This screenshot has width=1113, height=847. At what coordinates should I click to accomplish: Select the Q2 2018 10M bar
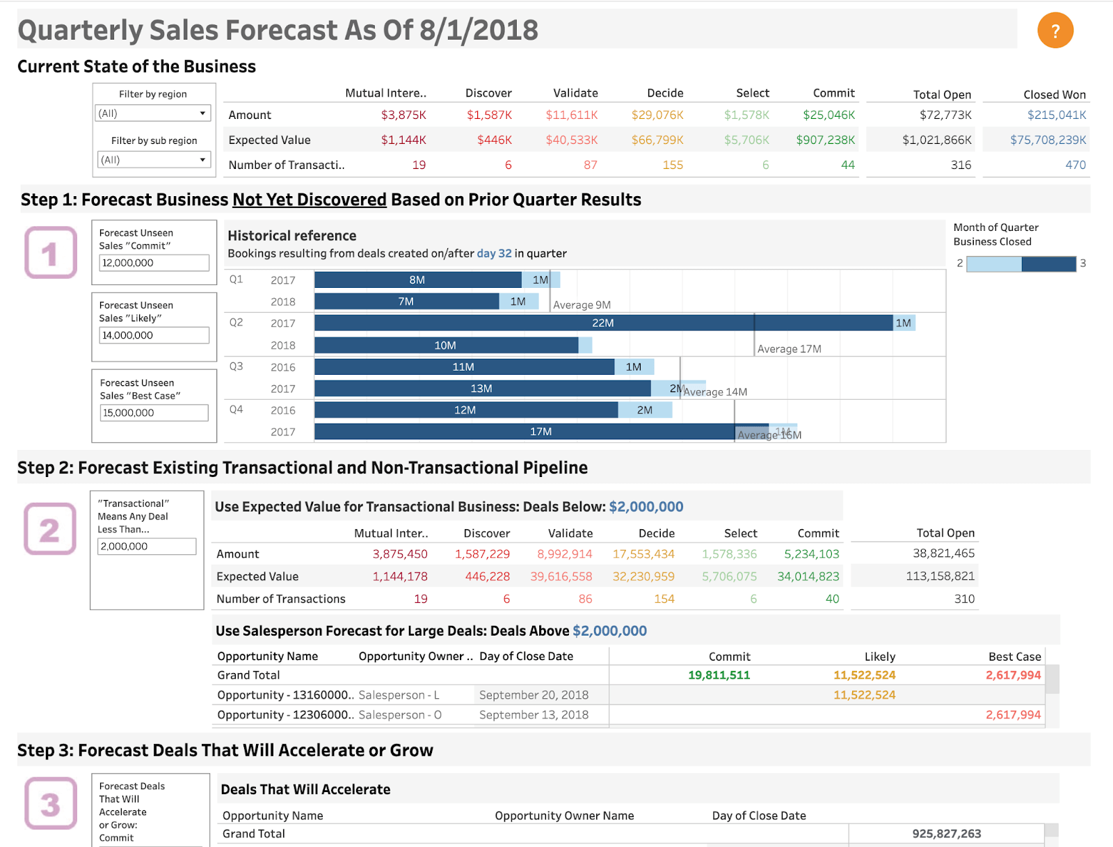click(x=446, y=345)
